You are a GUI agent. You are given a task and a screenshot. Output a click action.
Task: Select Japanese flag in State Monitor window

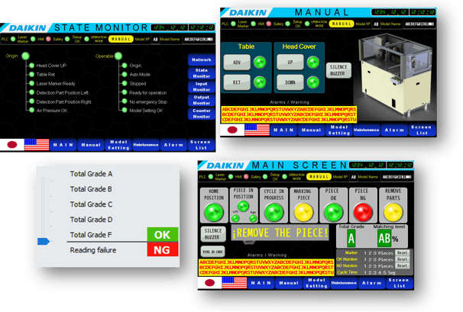pos(12,144)
